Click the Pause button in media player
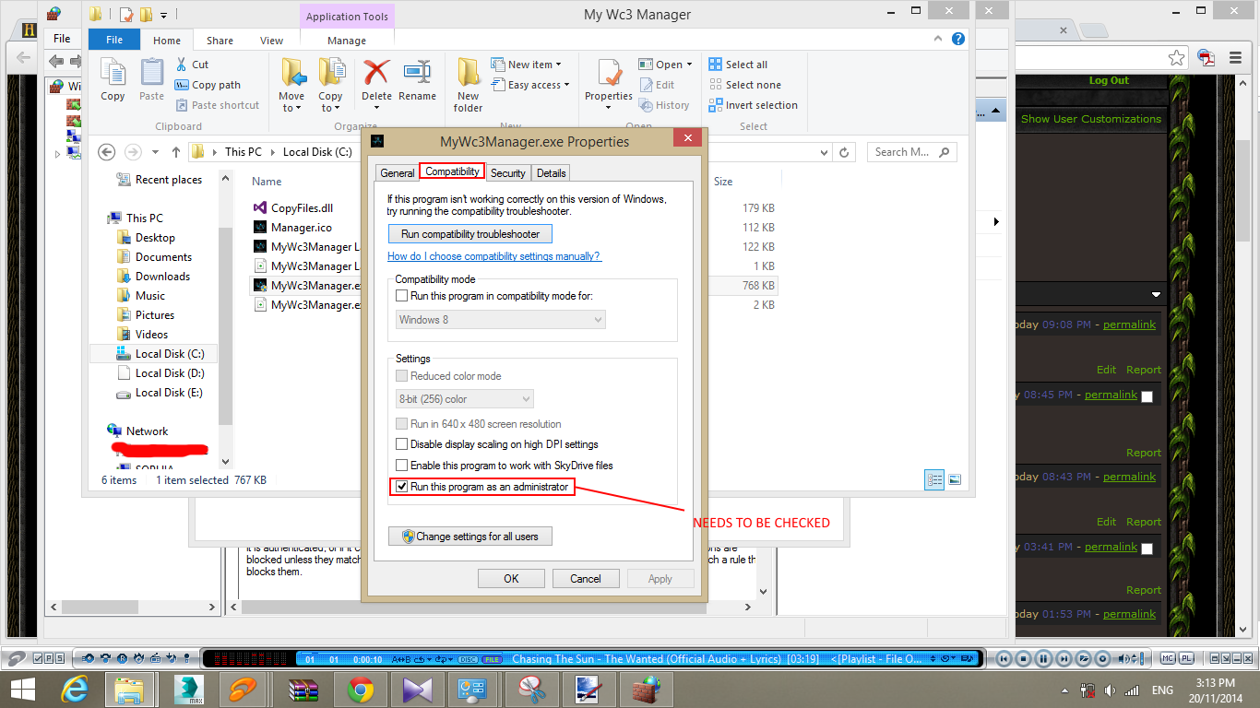The height and width of the screenshot is (708, 1260). tap(1043, 658)
